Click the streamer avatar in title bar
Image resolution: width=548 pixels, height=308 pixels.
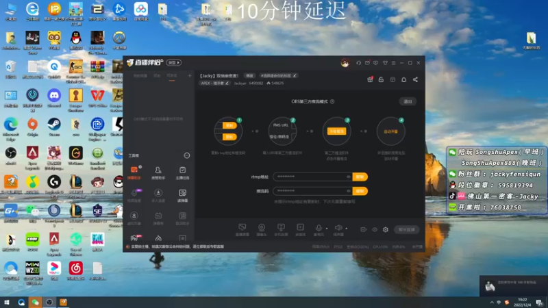point(345,63)
